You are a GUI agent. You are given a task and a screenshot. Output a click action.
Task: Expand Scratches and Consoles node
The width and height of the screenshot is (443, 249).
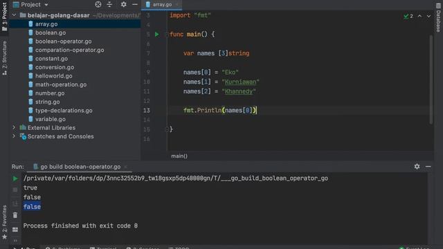(x=14, y=136)
